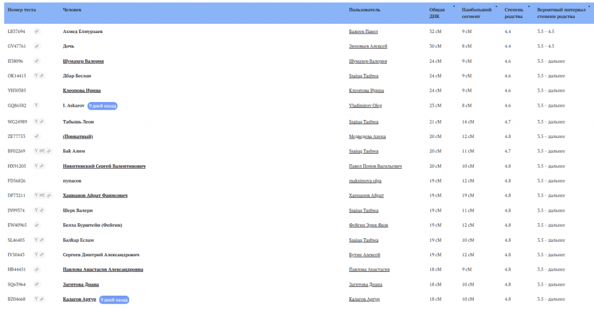Screen dimensions: 594x309
Task: Click the Пользователь column header
Action: point(364,10)
